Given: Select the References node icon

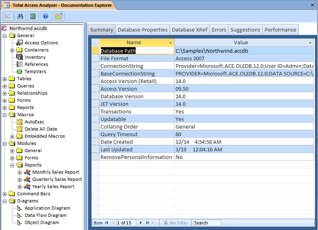Looking at the screenshot, I should [x=20, y=64].
